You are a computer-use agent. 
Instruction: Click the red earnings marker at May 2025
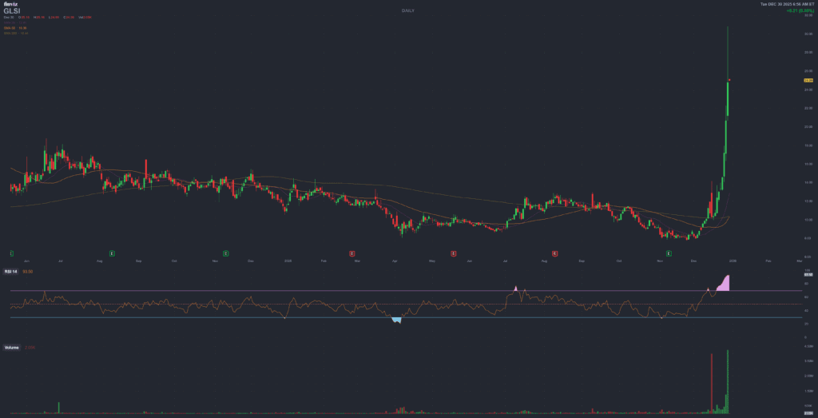pyautogui.click(x=453, y=253)
